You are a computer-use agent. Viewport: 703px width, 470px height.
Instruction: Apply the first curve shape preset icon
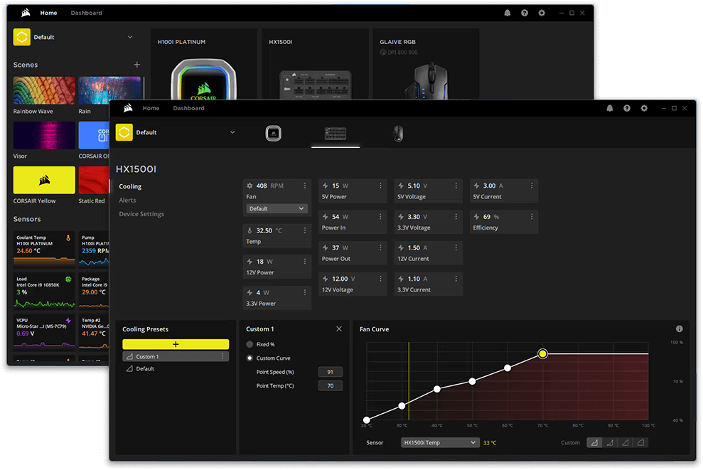(594, 442)
